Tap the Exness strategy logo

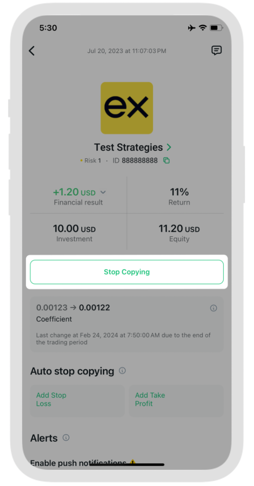tap(127, 108)
